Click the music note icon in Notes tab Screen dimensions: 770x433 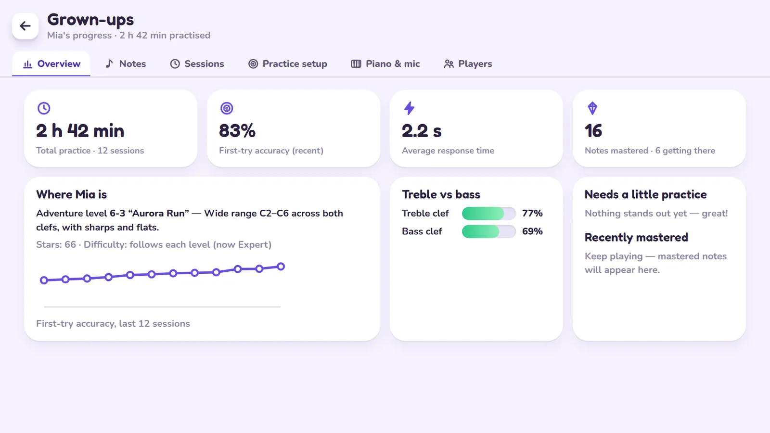point(109,64)
